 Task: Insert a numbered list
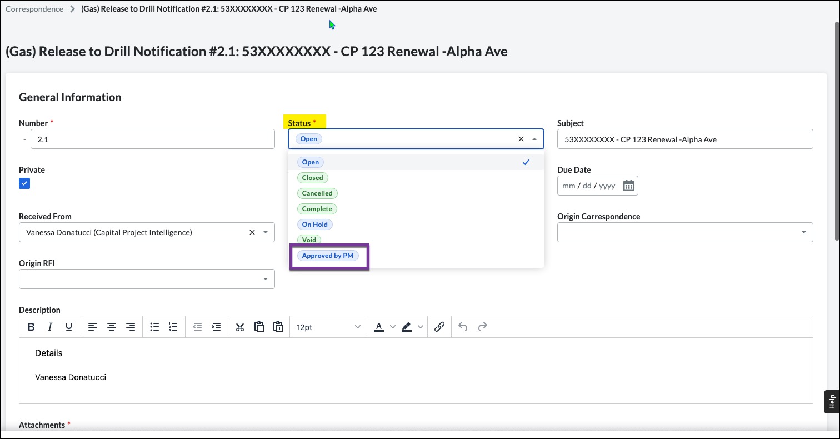point(173,327)
